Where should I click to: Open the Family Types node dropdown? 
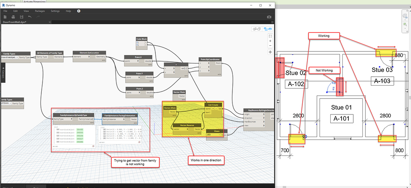point(16,57)
